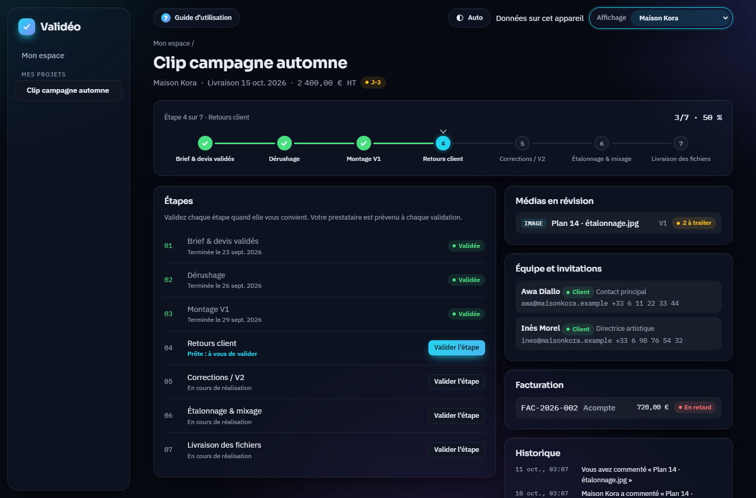Click the green check step marker for Dérushage
756x498 pixels.
click(285, 143)
